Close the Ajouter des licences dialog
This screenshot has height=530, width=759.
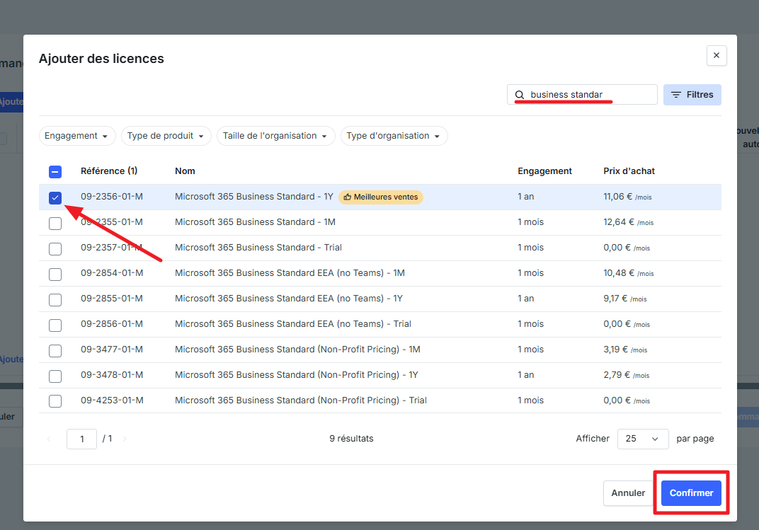click(x=717, y=56)
